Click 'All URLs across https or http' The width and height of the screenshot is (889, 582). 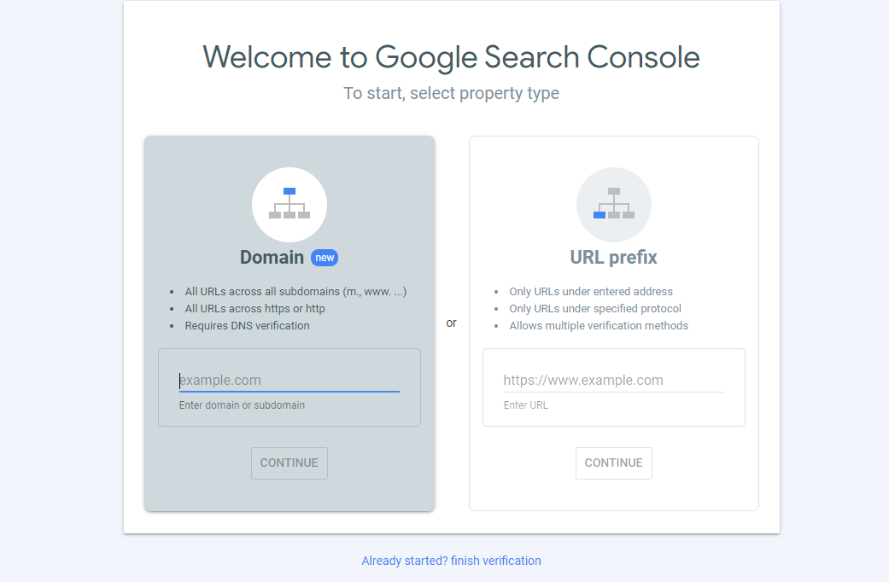pos(254,309)
